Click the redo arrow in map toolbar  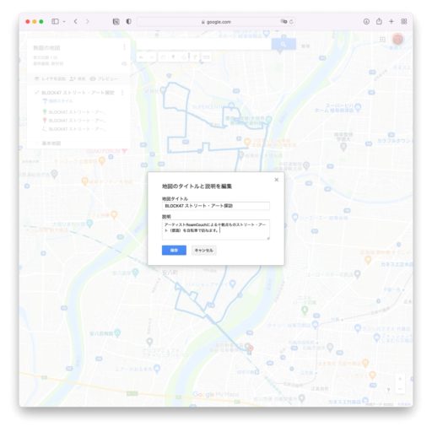152,57
